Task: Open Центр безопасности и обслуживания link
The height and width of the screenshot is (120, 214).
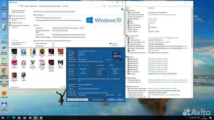Action: [x=18, y=43]
